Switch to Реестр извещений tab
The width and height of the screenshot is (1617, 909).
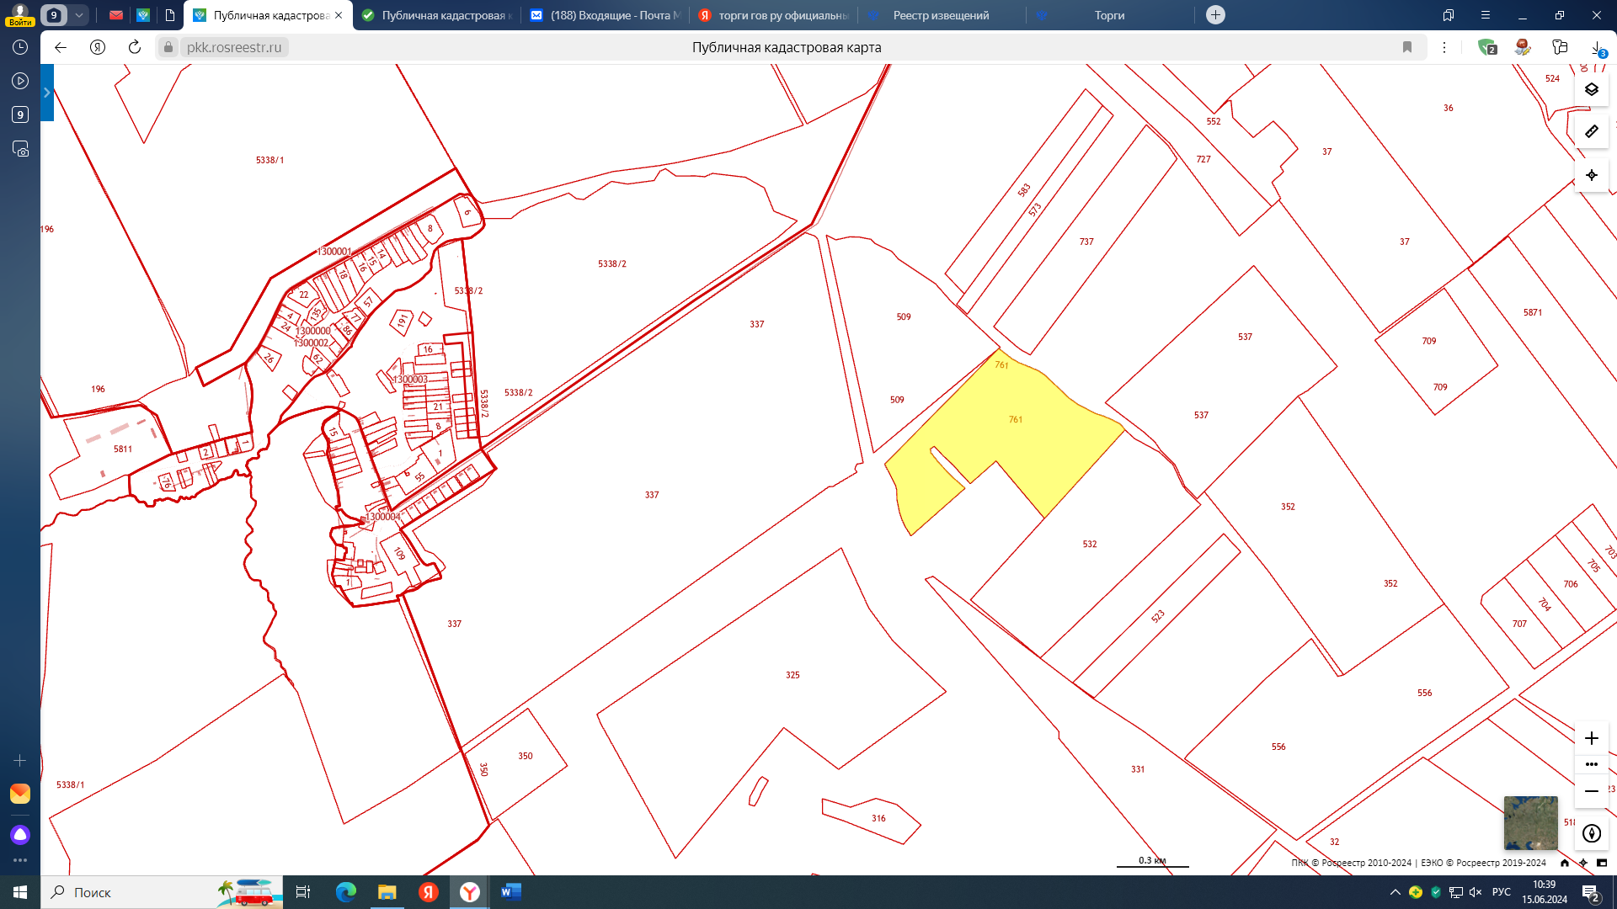click(x=941, y=15)
